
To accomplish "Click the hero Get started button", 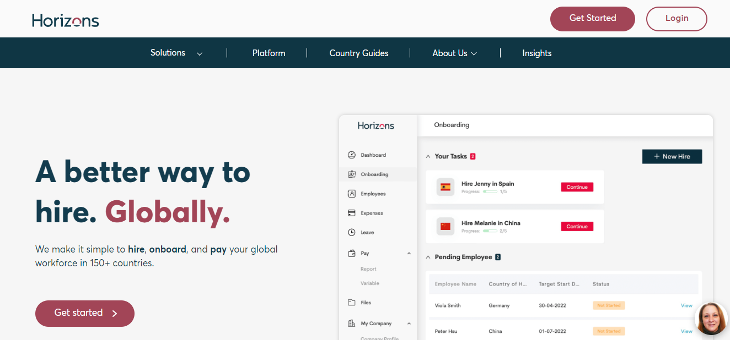I will pos(85,314).
